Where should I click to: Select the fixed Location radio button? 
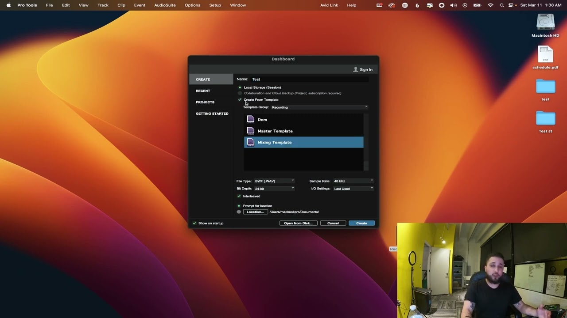point(239,212)
